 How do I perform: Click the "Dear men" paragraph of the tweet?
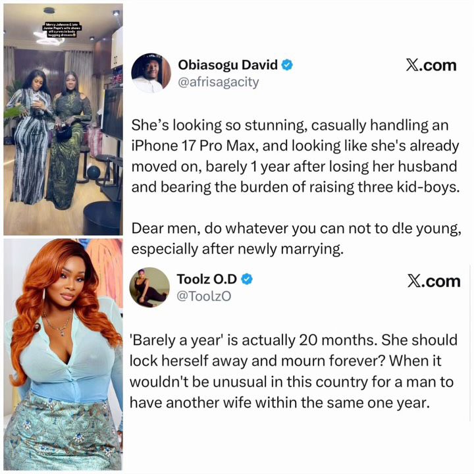(x=296, y=239)
